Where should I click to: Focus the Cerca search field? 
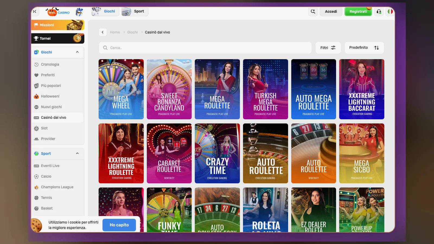tap(205, 48)
